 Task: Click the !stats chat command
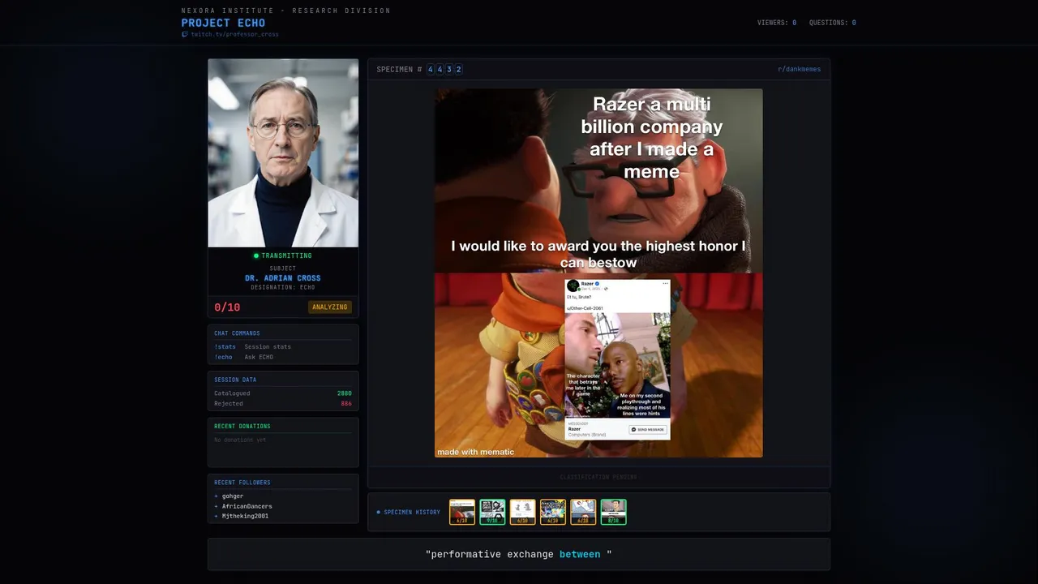pyautogui.click(x=225, y=347)
